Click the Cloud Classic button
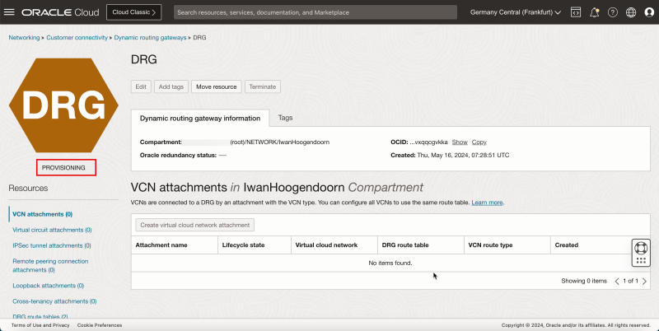The height and width of the screenshot is (331, 659). coord(133,12)
